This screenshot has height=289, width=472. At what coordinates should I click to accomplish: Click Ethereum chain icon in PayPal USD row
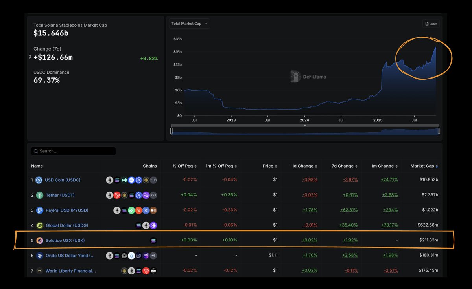click(117, 210)
